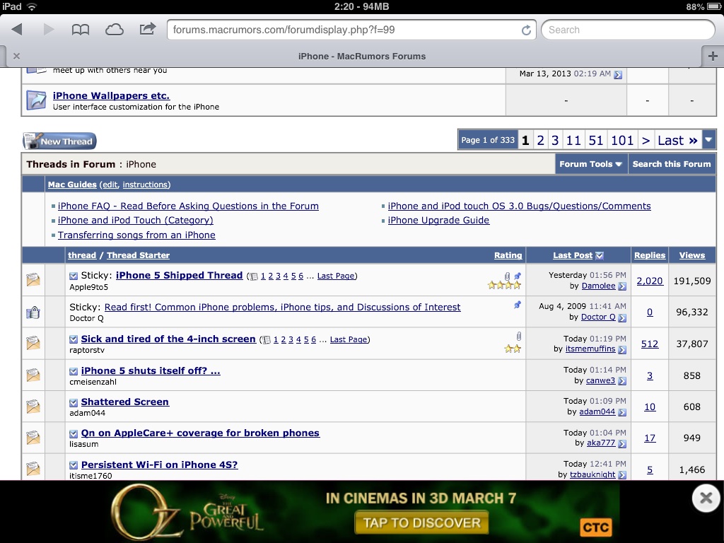Open Read first! Common iPhone problems thread
This screenshot has width=724, height=543.
(x=282, y=307)
